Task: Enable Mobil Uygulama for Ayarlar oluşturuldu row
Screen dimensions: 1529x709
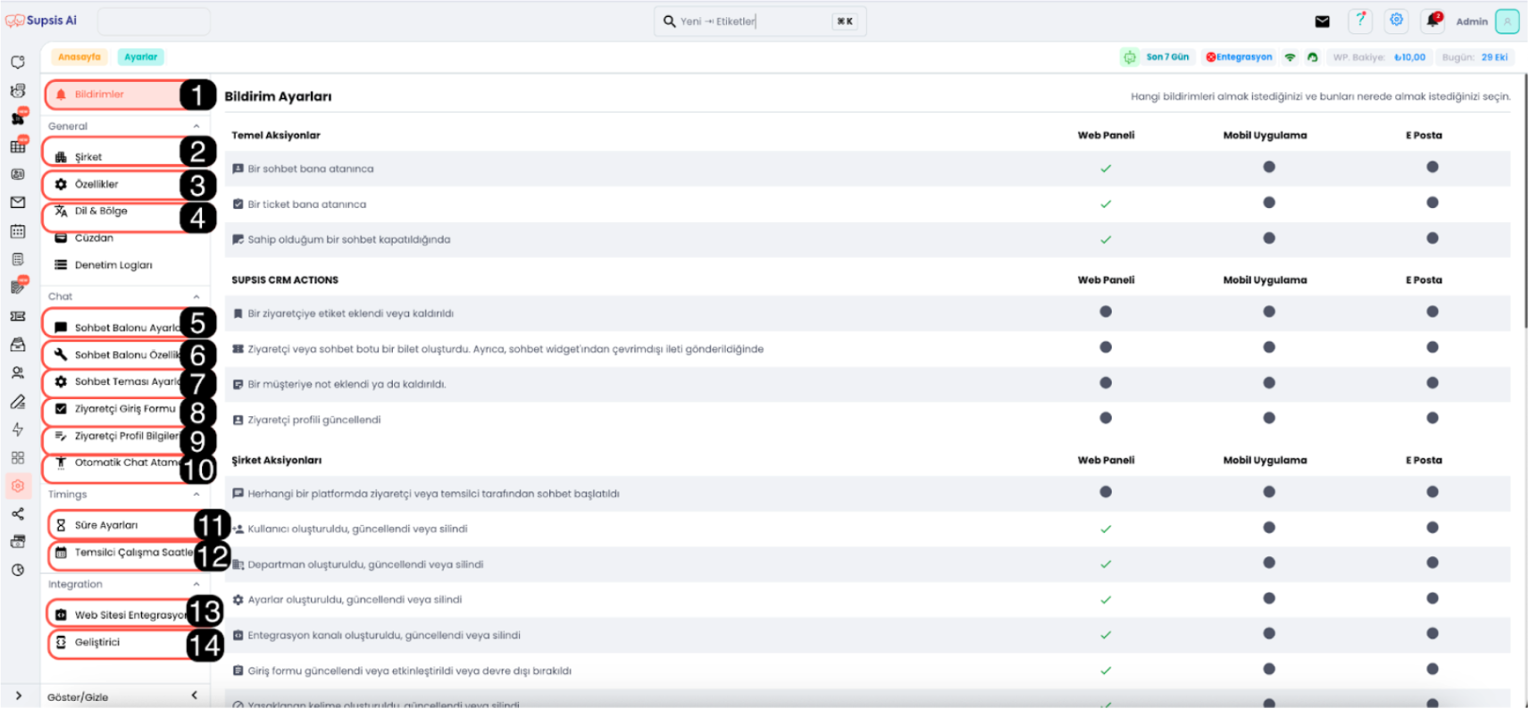Action: (x=1269, y=598)
